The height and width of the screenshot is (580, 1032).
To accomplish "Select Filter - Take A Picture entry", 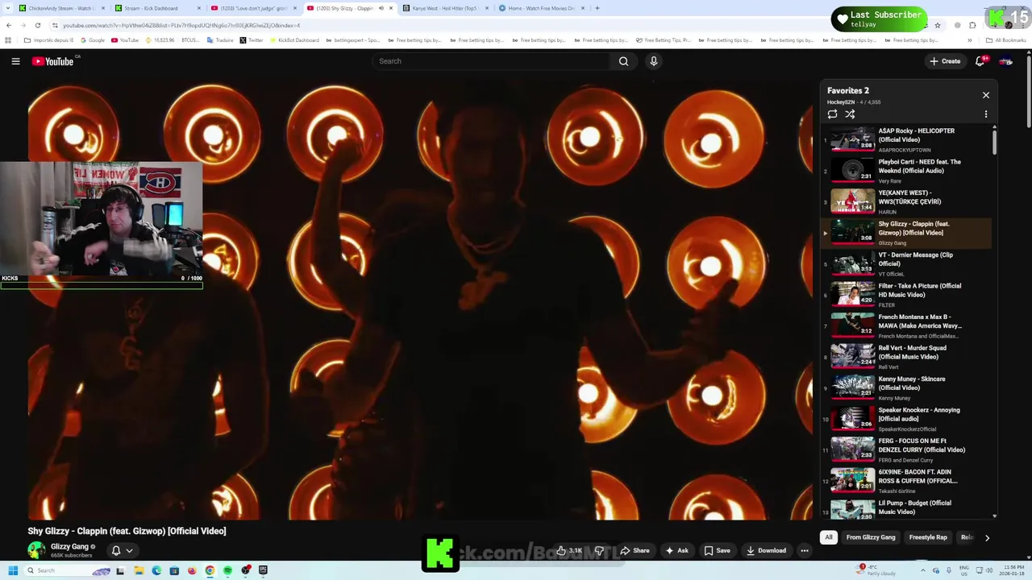I will click(906, 295).
